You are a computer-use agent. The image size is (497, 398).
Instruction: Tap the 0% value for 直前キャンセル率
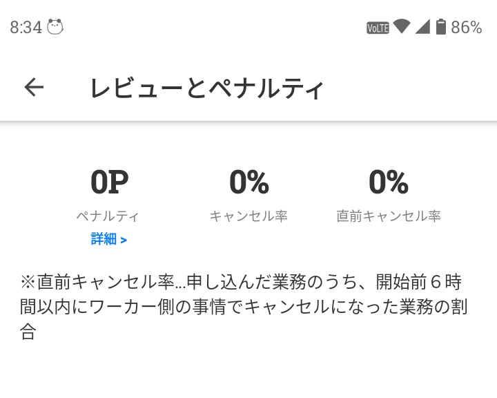point(388,182)
